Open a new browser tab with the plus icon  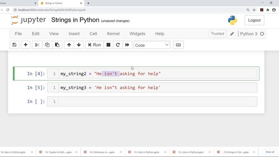88,3
